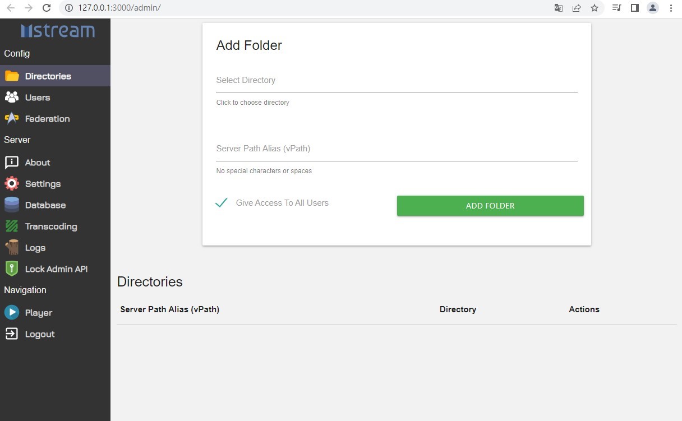The width and height of the screenshot is (682, 421).
Task: Click the Users people icon
Action: [x=12, y=98]
